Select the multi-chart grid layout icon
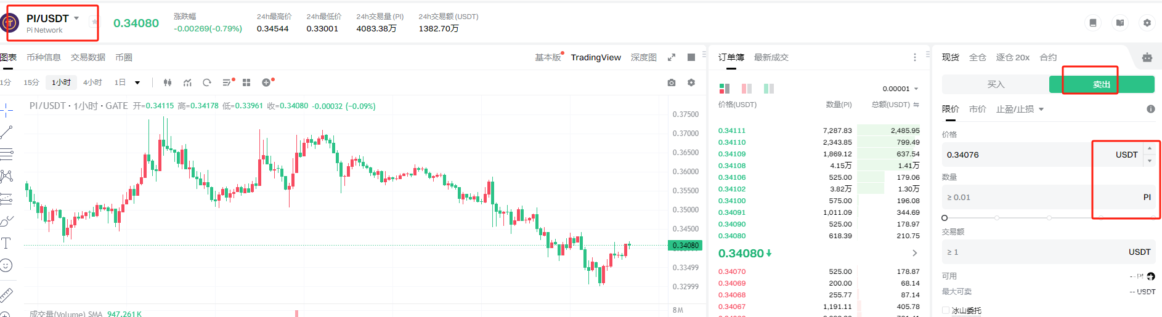 pos(246,82)
